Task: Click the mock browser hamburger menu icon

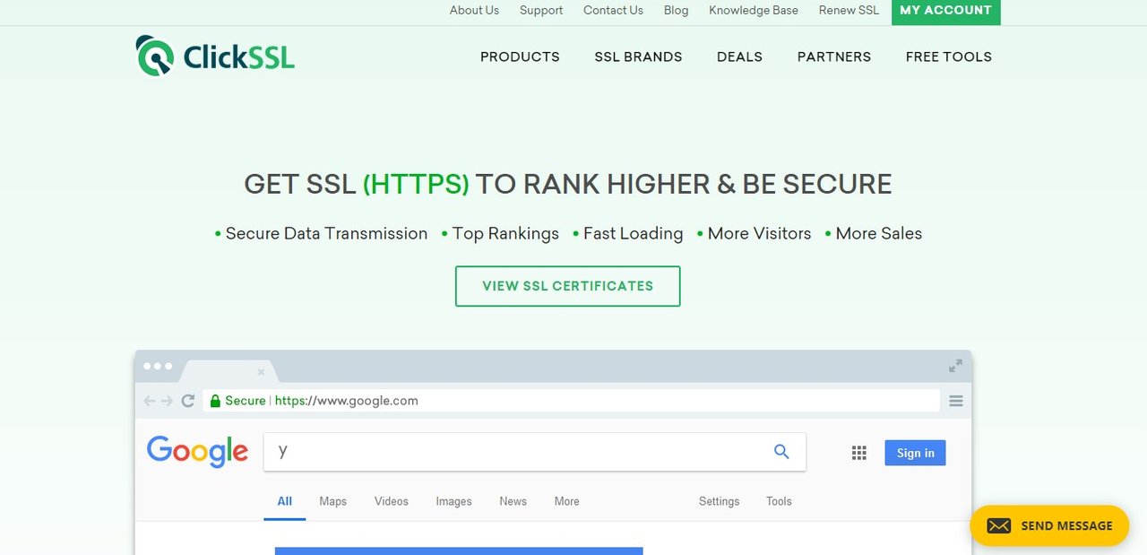Action: [956, 401]
